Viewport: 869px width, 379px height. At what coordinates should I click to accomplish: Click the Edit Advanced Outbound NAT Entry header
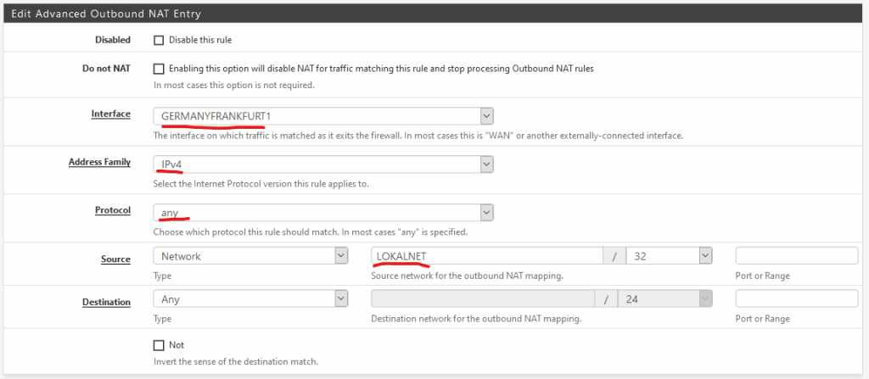point(106,14)
